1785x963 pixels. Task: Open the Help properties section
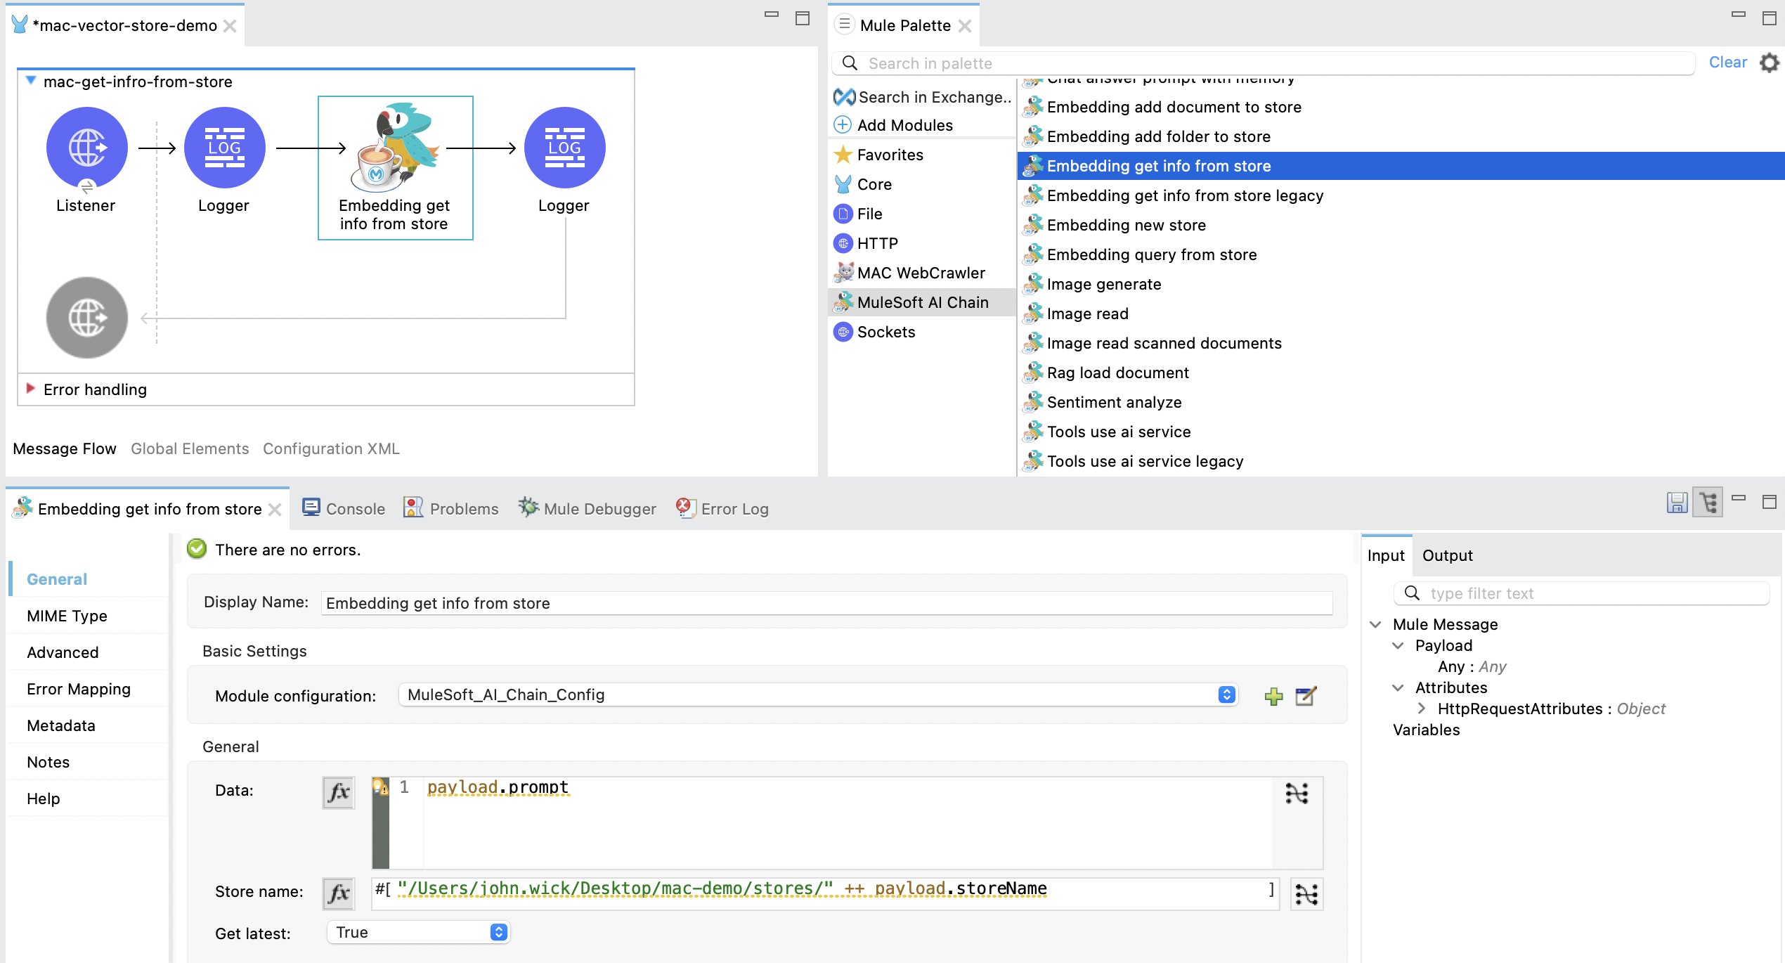tap(43, 799)
